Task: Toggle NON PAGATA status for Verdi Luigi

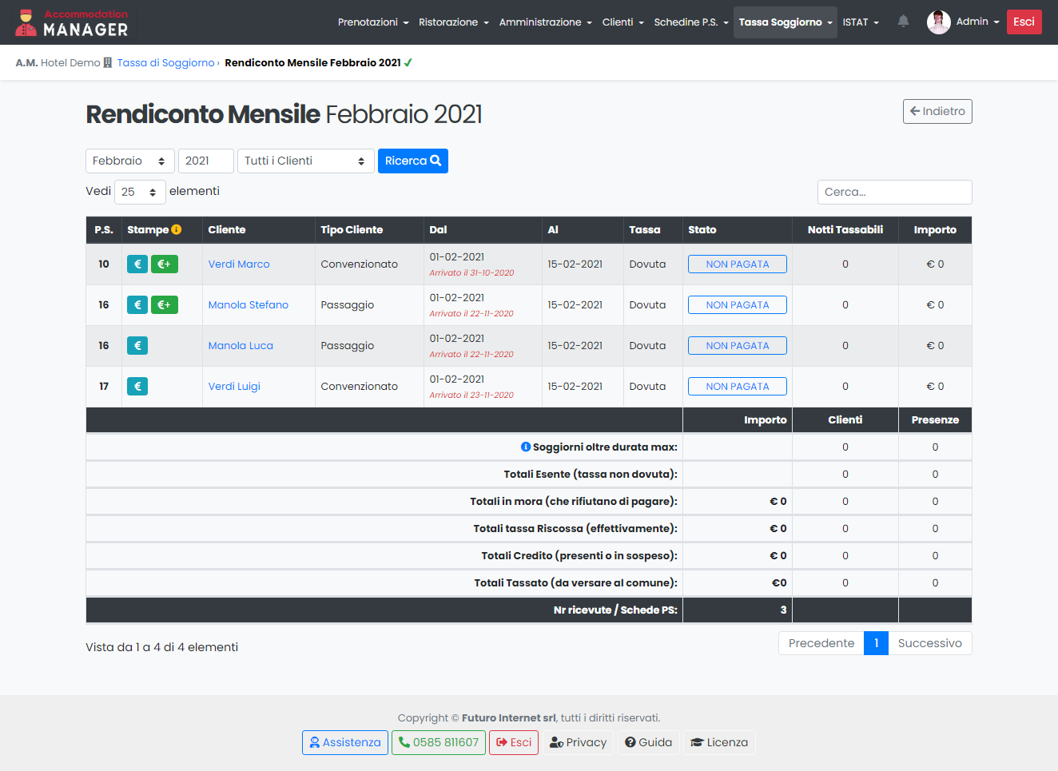Action: (x=737, y=387)
